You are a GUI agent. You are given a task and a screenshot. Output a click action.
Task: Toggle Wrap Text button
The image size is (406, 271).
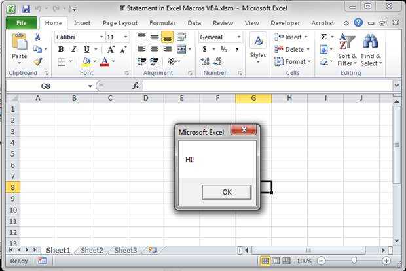coord(181,37)
